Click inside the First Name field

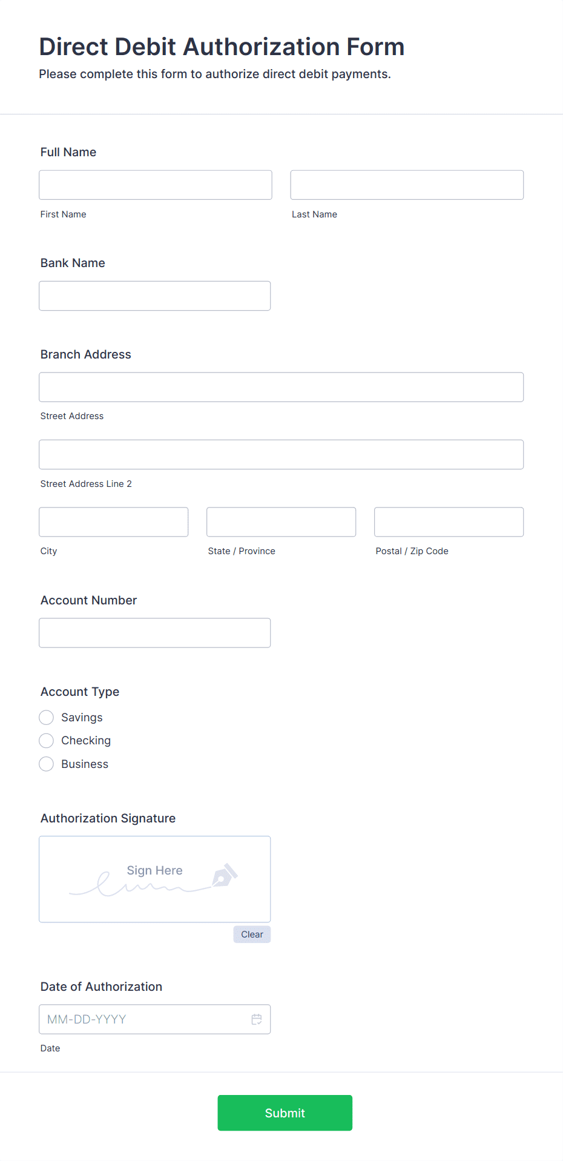point(155,185)
